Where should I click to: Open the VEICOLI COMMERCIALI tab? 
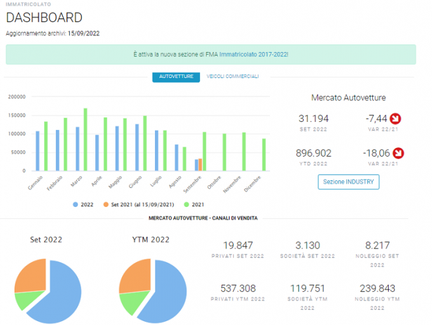[x=233, y=76]
